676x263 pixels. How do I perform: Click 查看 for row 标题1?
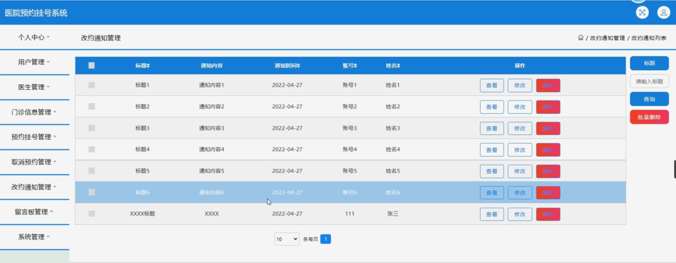tap(492, 86)
